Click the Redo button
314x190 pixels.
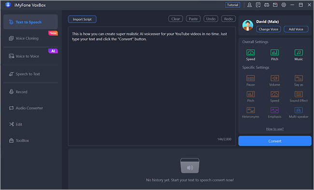[228, 19]
